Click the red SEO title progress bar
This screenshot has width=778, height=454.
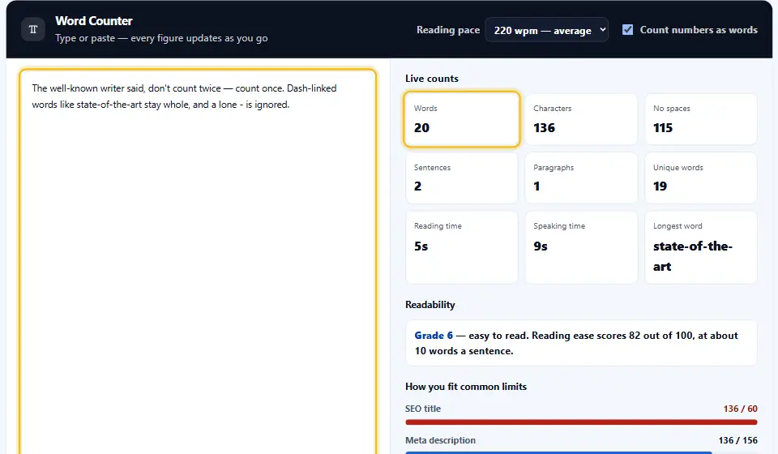581,422
